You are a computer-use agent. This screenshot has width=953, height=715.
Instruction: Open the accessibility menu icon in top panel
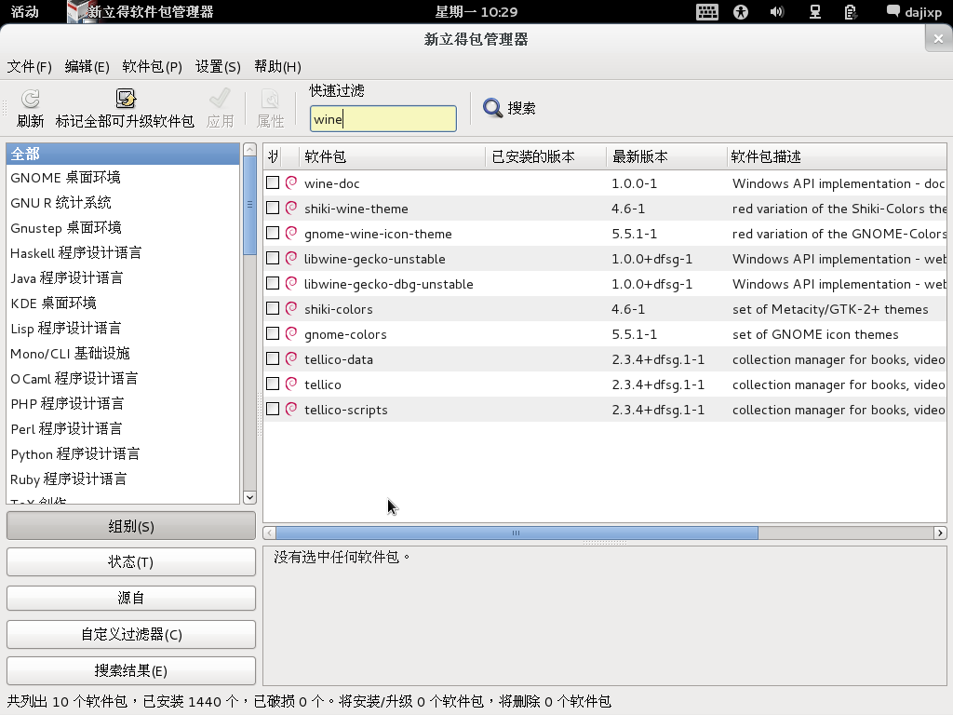tap(740, 11)
